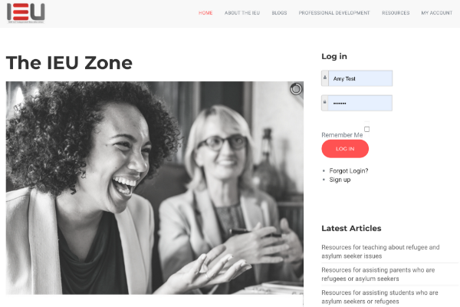This screenshot has height=307, width=460.
Task: Follow the Sign up link
Action: click(340, 180)
